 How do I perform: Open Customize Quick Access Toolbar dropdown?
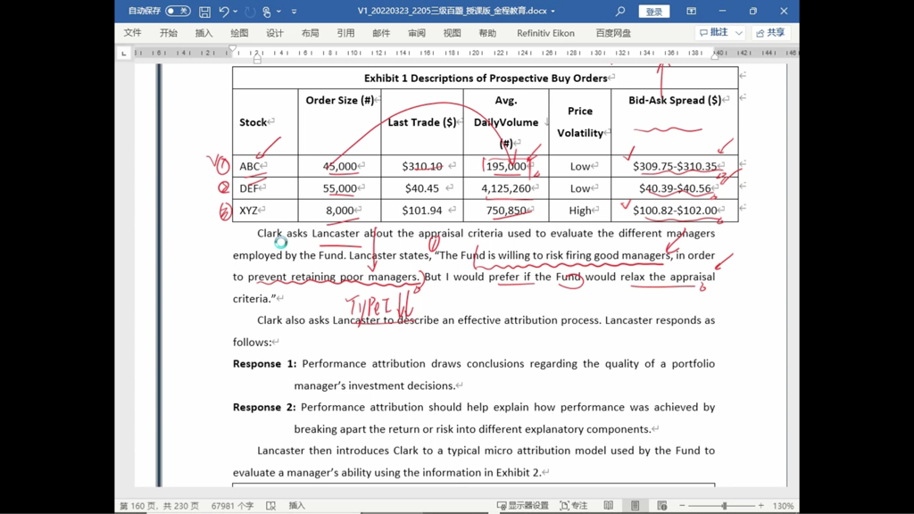(x=294, y=11)
